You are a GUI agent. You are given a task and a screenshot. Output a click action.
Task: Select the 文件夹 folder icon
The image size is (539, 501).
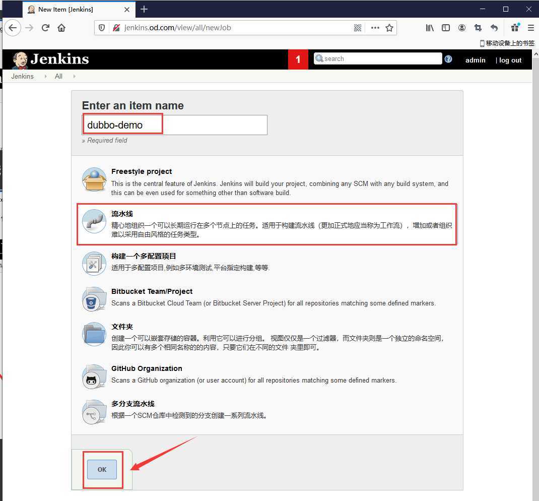(x=94, y=334)
